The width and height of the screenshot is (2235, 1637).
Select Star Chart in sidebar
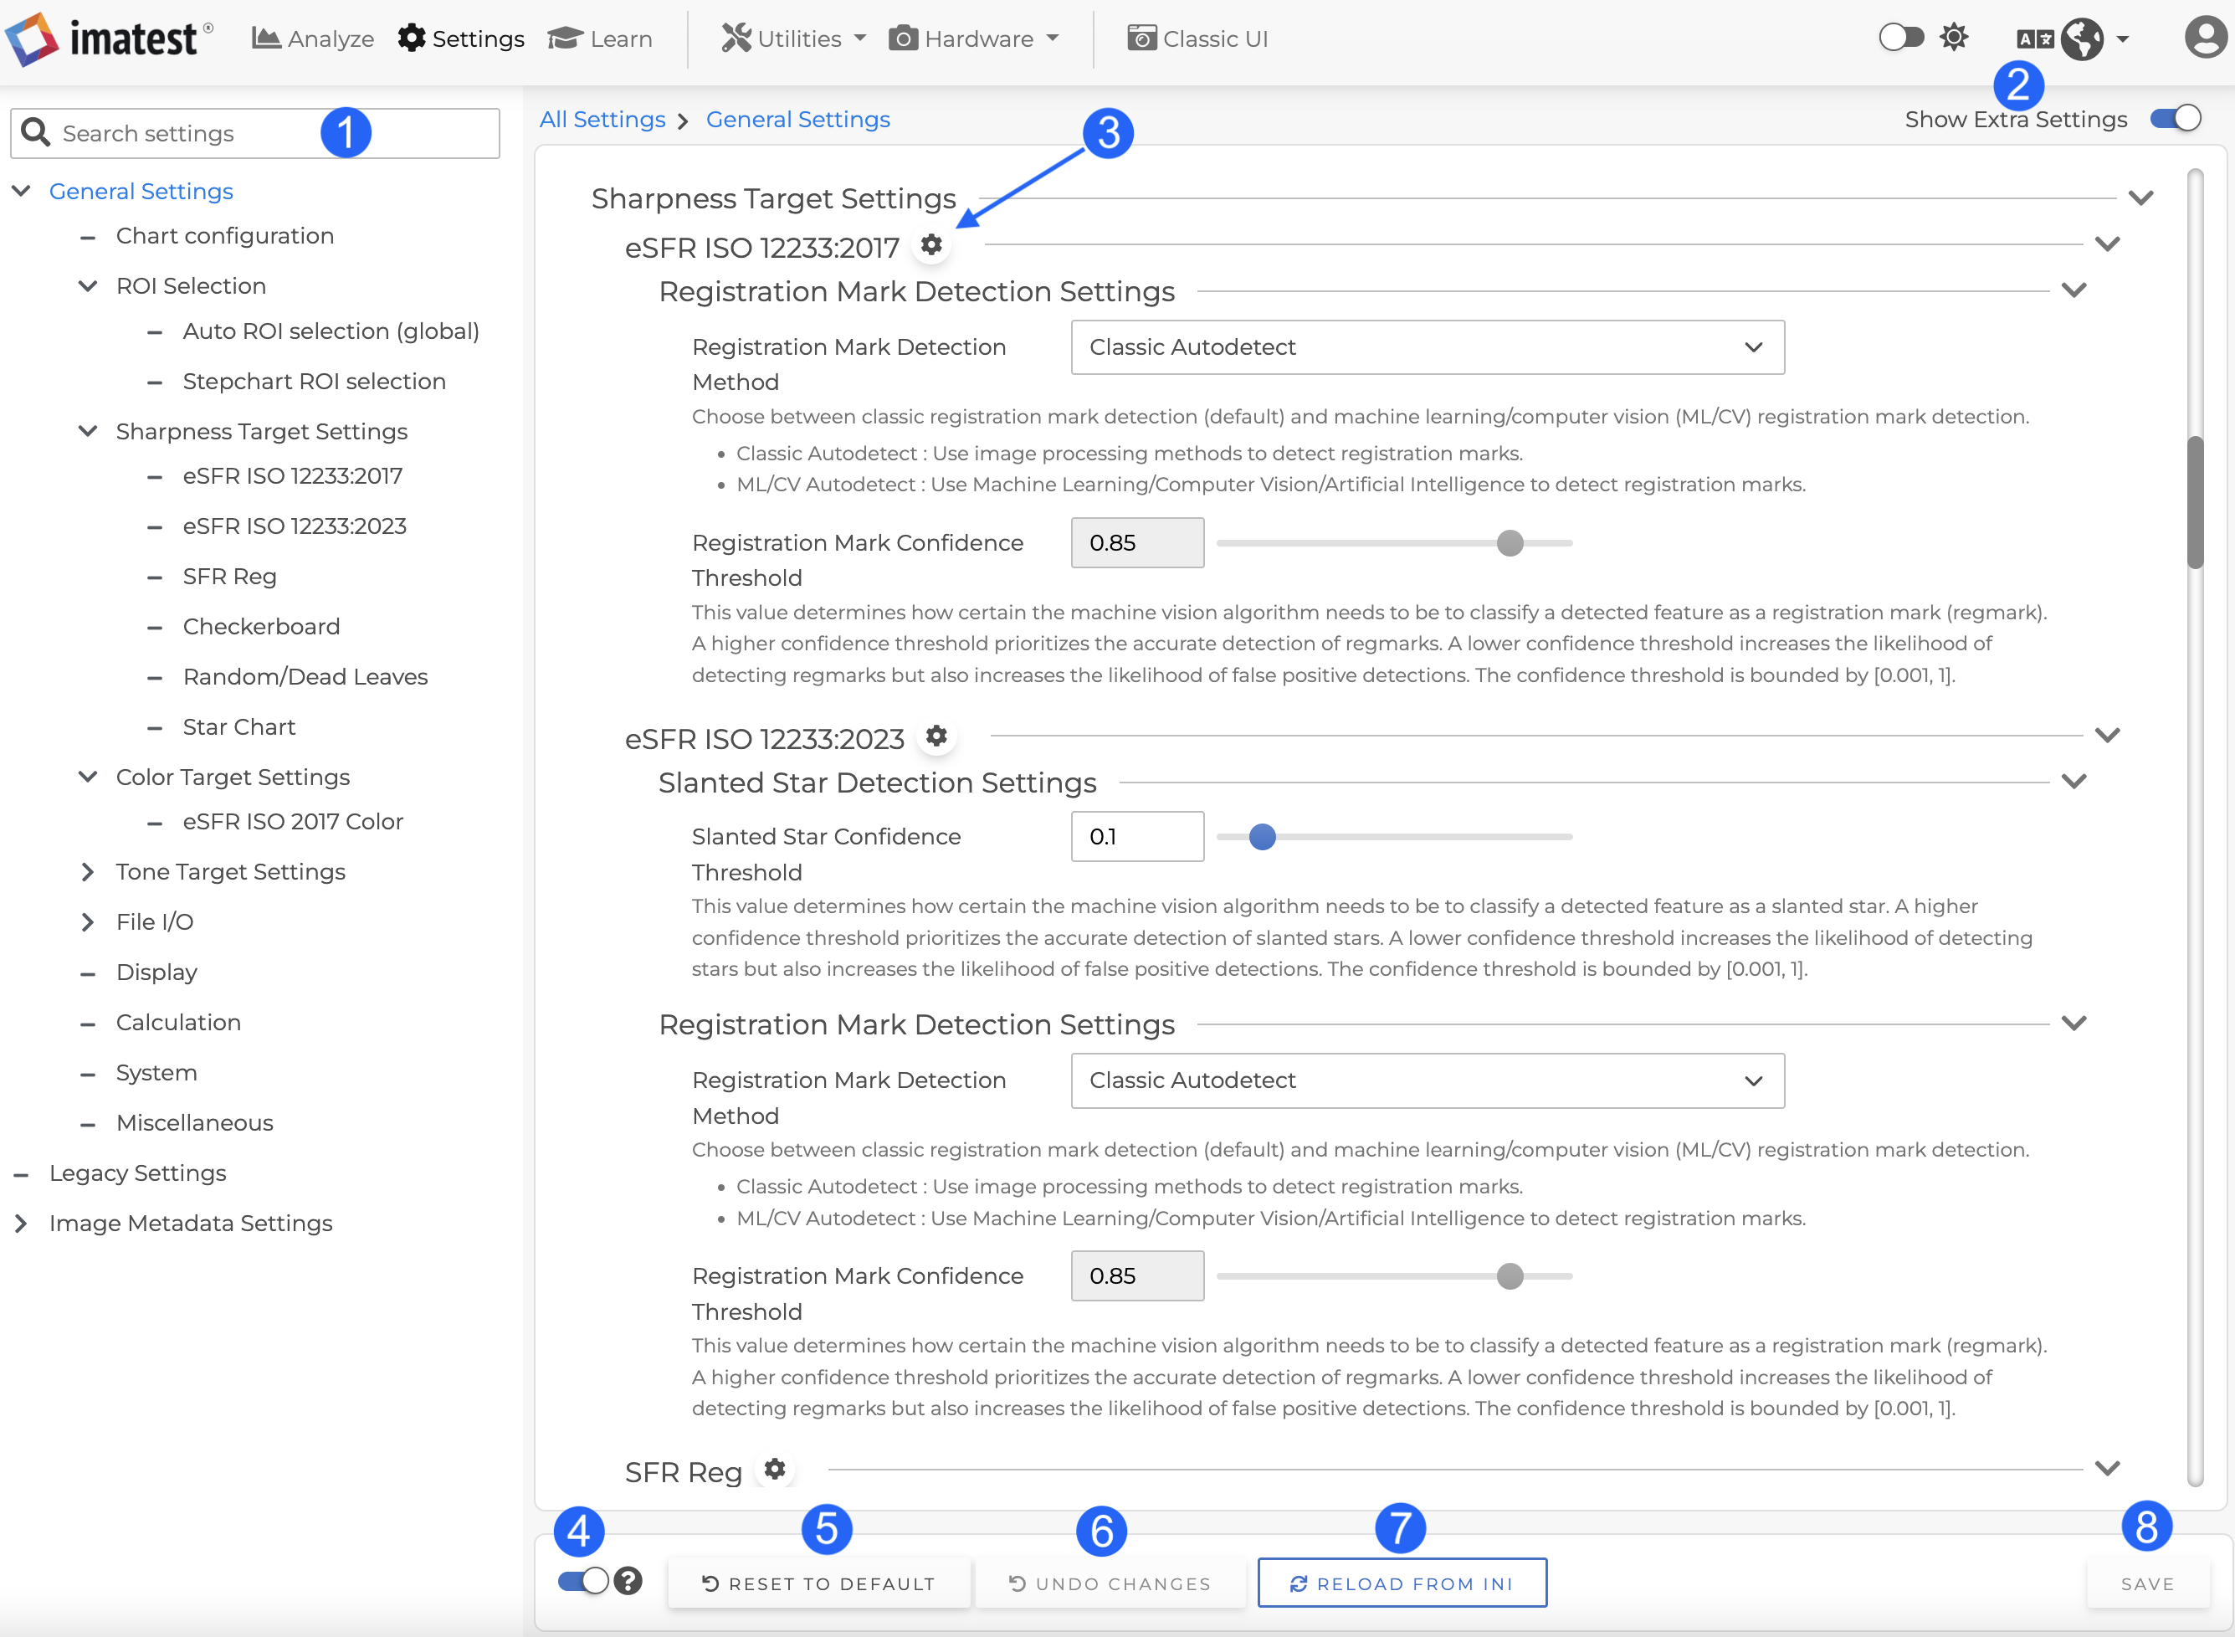(x=238, y=727)
